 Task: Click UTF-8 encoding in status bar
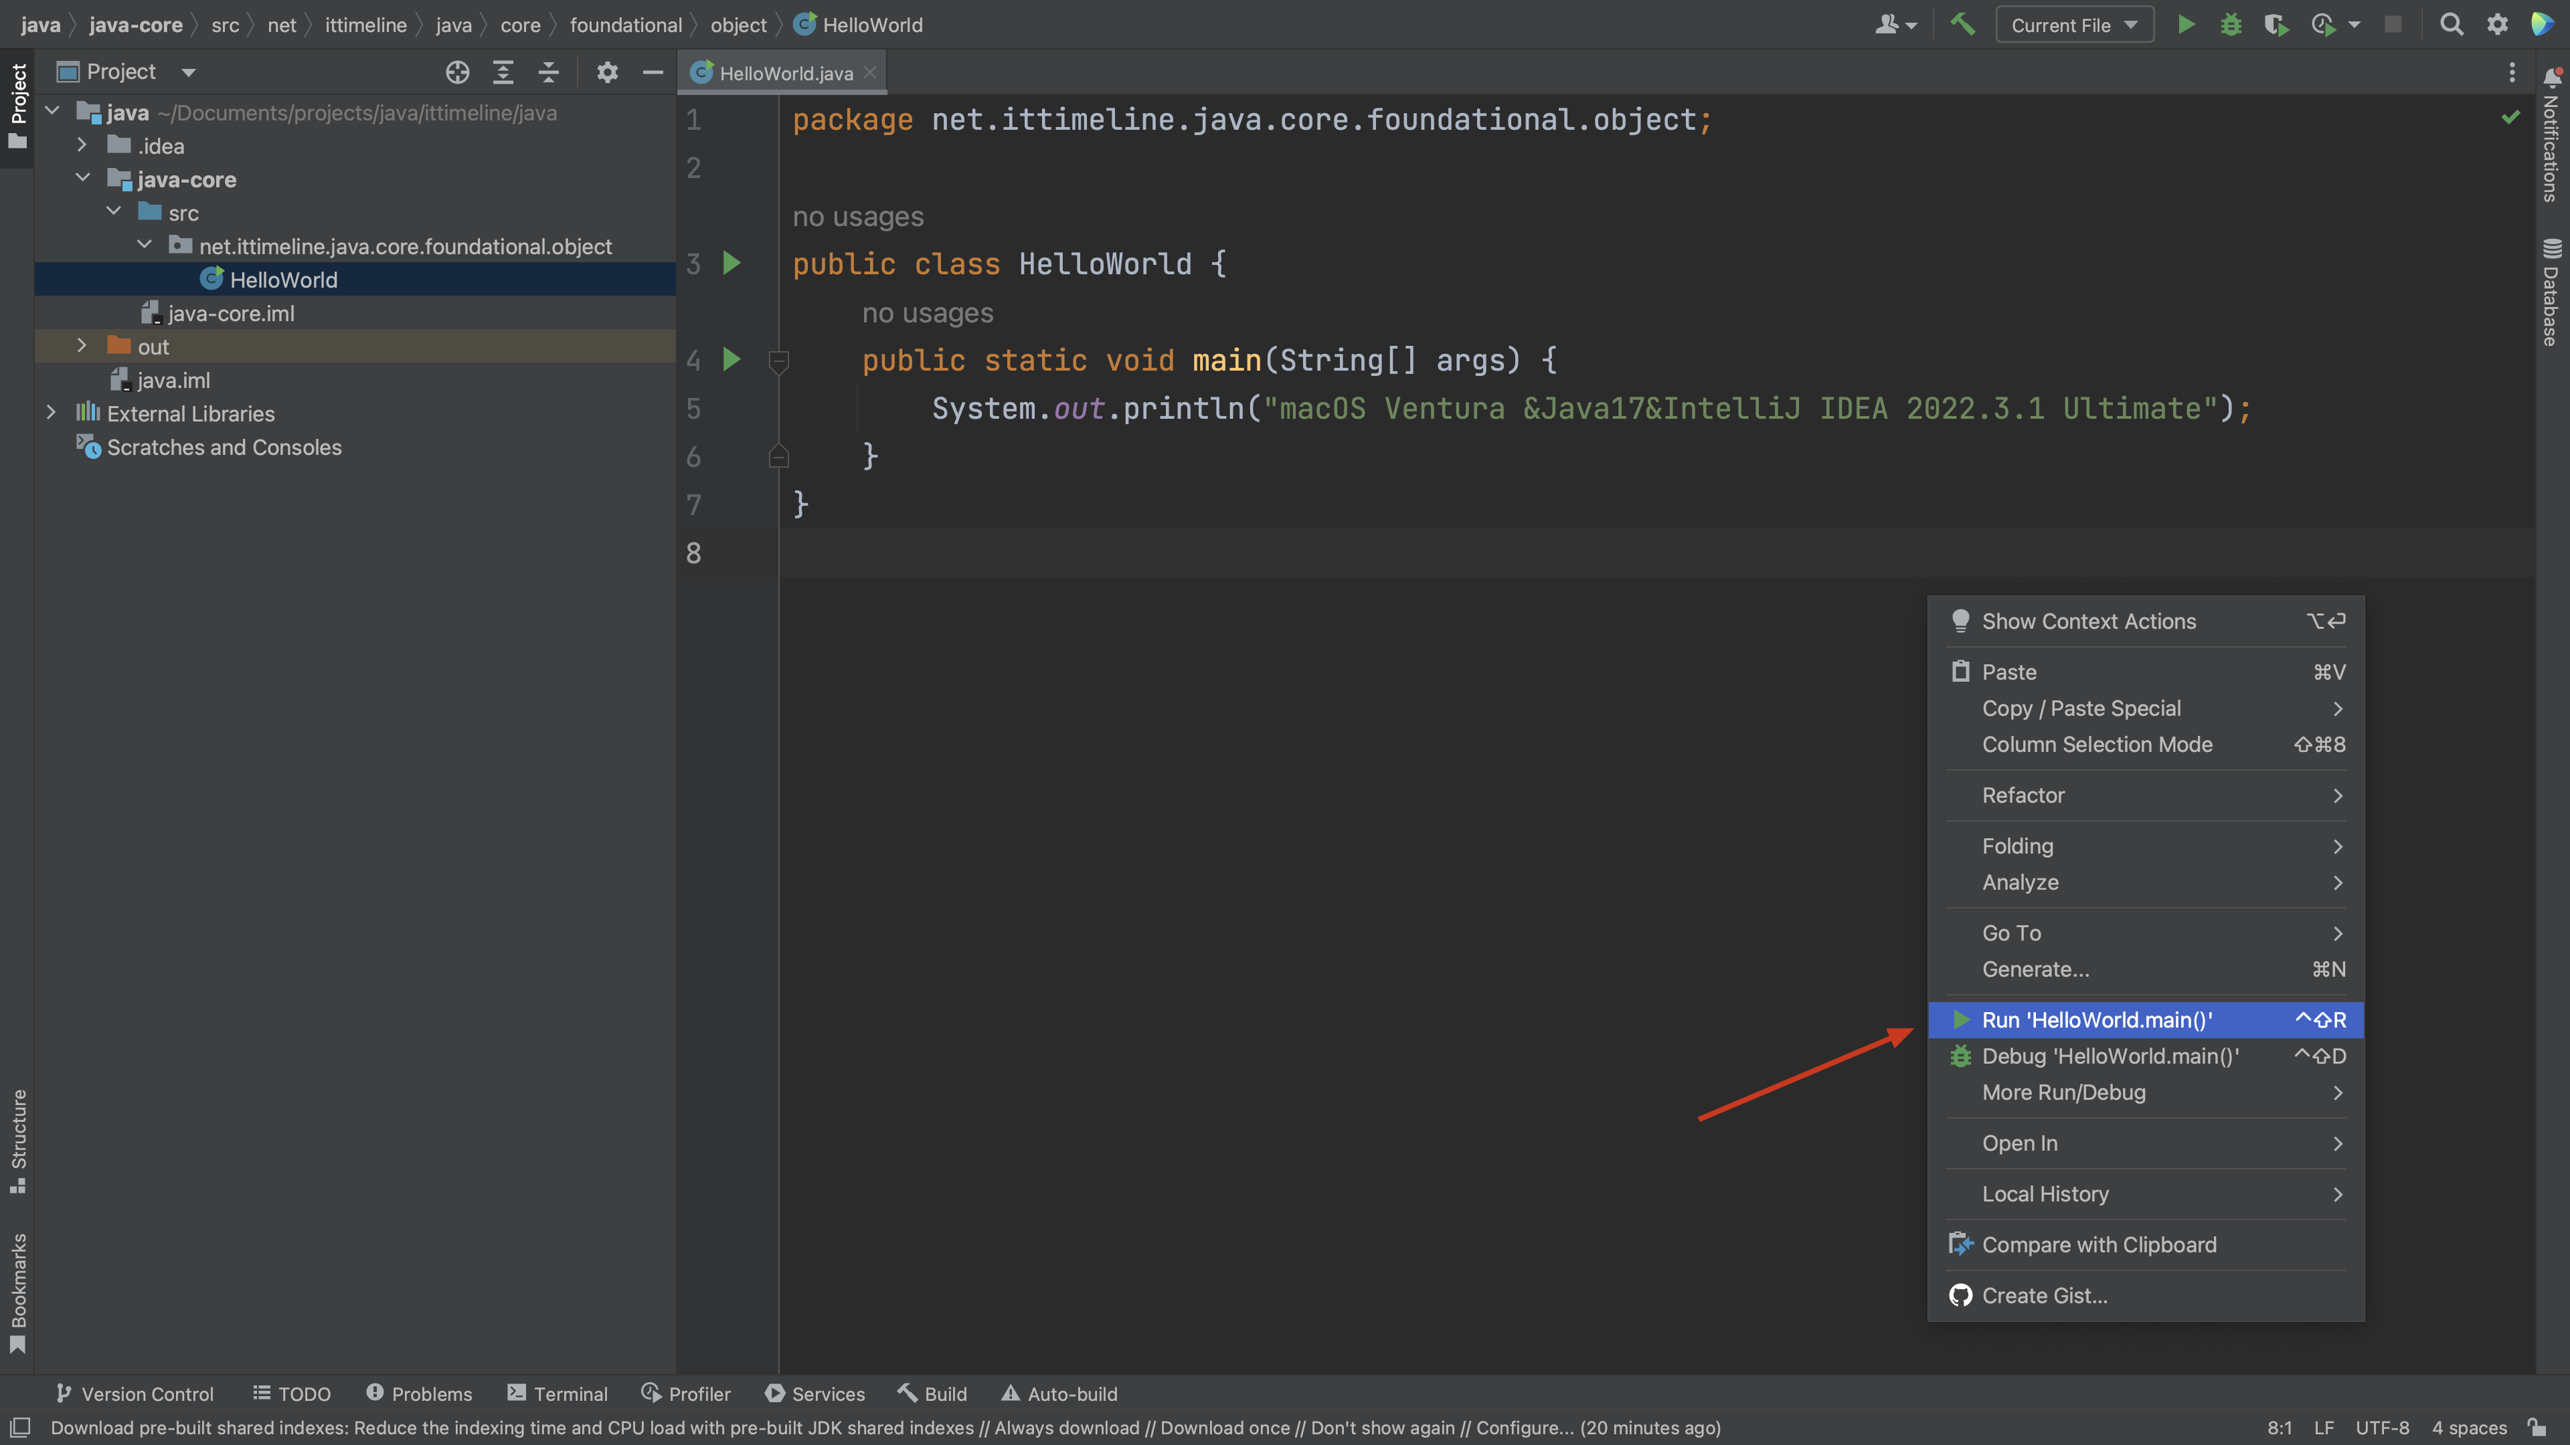pyautogui.click(x=2383, y=1427)
